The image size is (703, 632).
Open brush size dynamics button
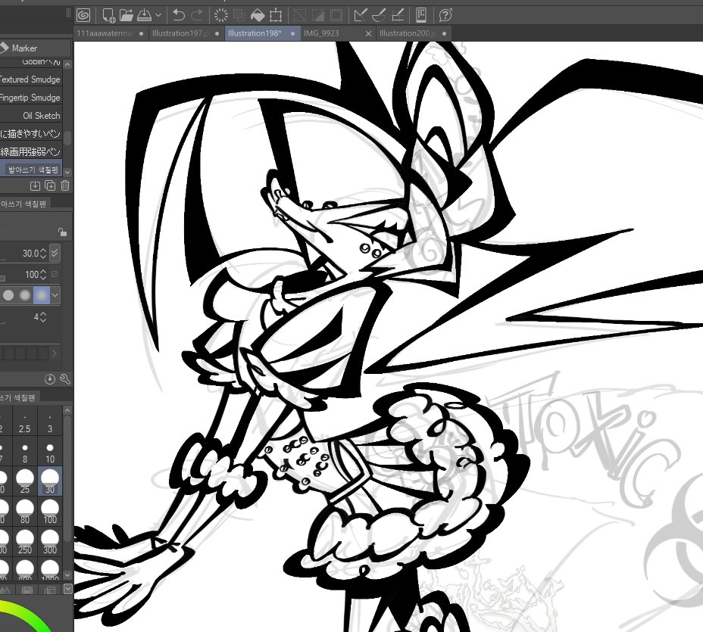coord(55,253)
